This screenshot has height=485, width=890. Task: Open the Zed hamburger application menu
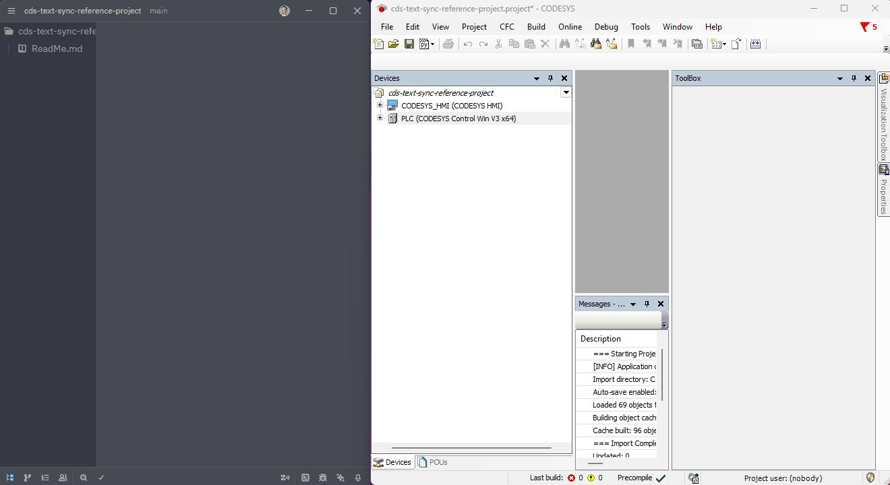11,11
